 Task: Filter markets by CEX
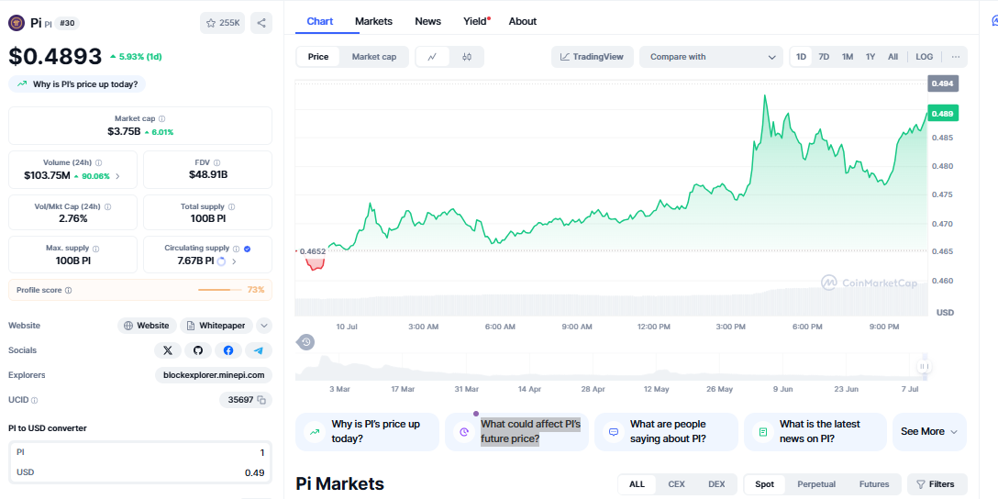coord(677,484)
